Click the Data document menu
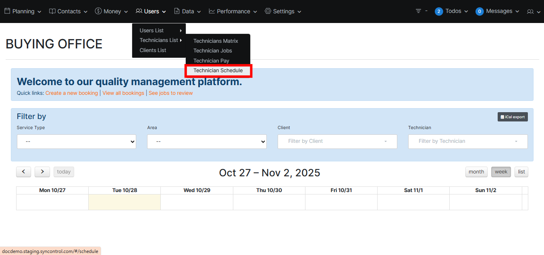This screenshot has height=255, width=544. click(187, 11)
